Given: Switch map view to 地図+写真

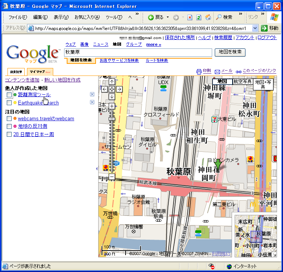Looking at the screenshot, I should click(263, 85).
